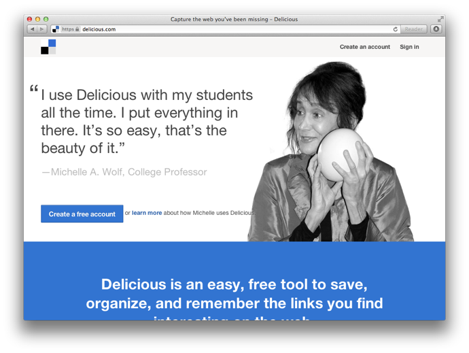
Task: Select Sign in in the header
Action: point(409,47)
